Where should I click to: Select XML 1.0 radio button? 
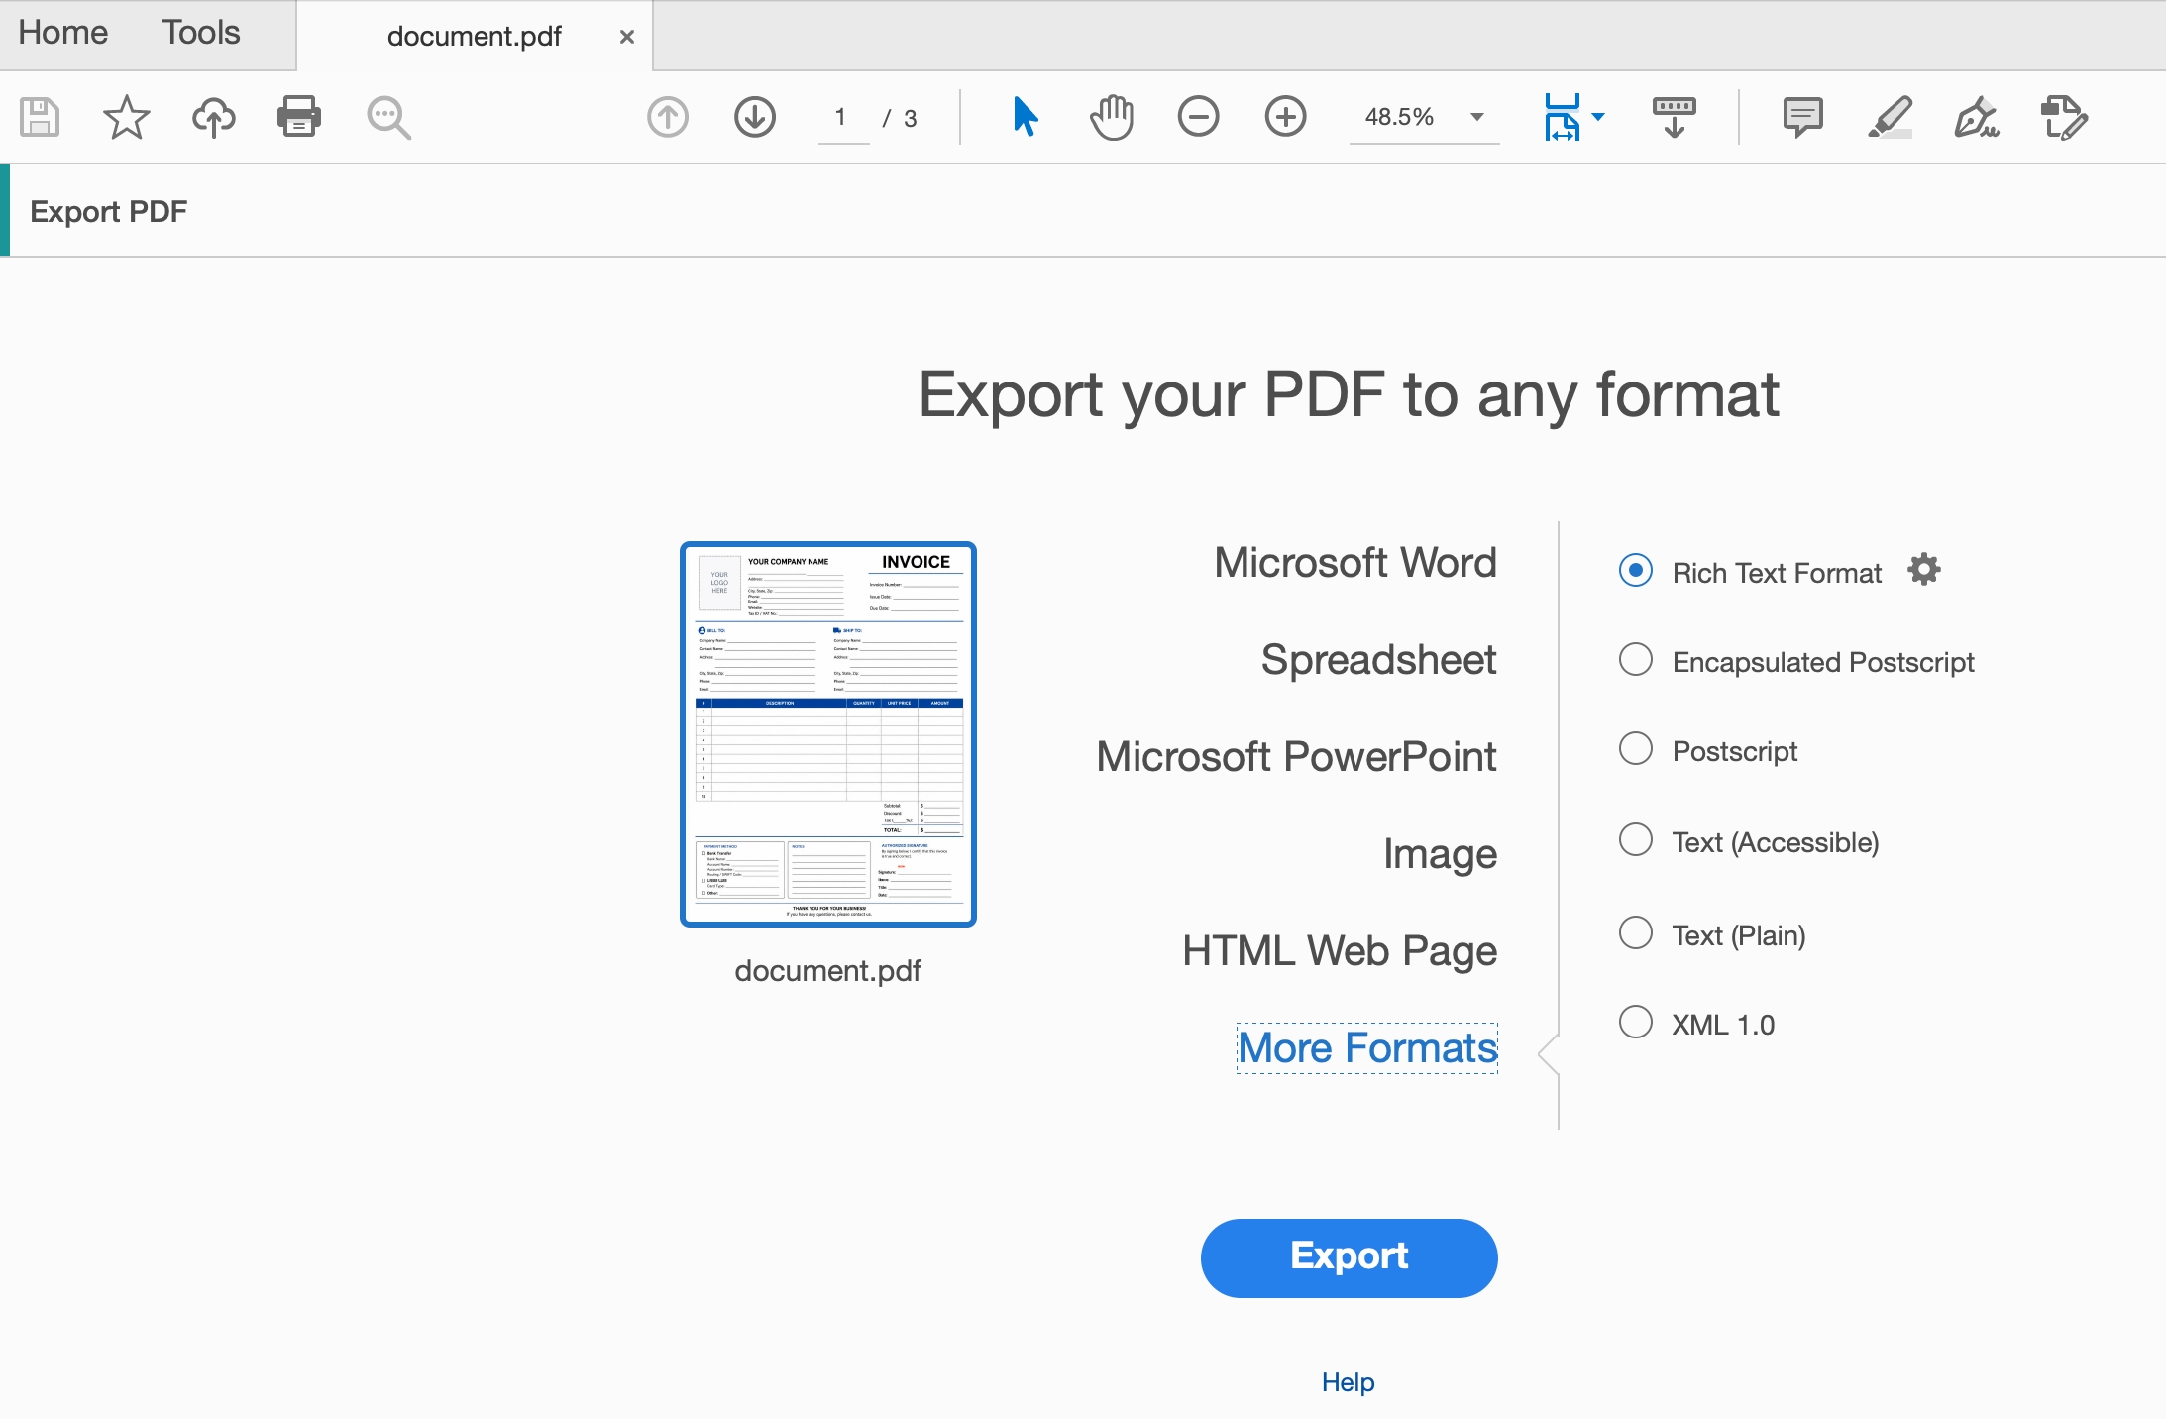[1636, 1022]
